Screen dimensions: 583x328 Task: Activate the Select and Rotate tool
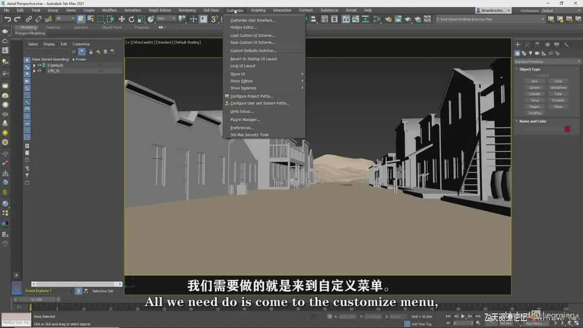point(131,19)
